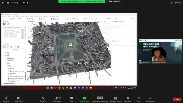Click the cloud icon in Navigator toolbar
This screenshot has height=103, width=183.
[x=15, y=47]
